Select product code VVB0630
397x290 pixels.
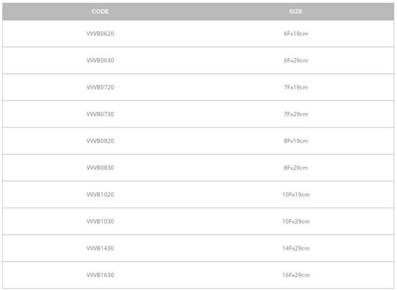pos(100,61)
